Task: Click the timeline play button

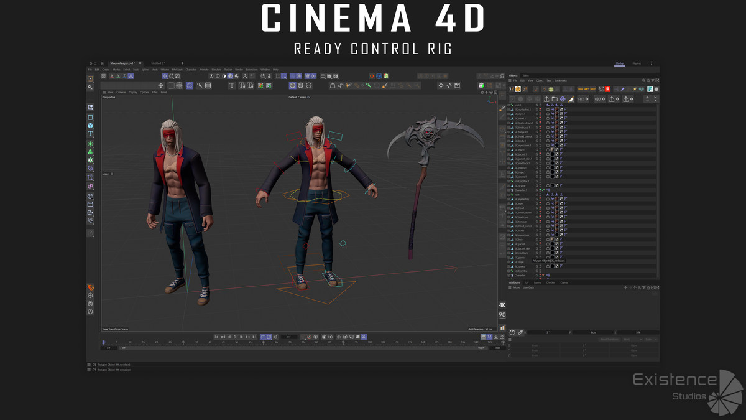Action: tap(235, 337)
